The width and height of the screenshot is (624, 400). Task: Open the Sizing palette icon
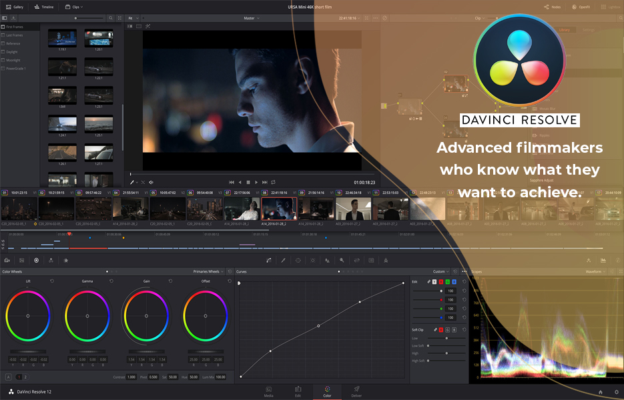(x=356, y=261)
